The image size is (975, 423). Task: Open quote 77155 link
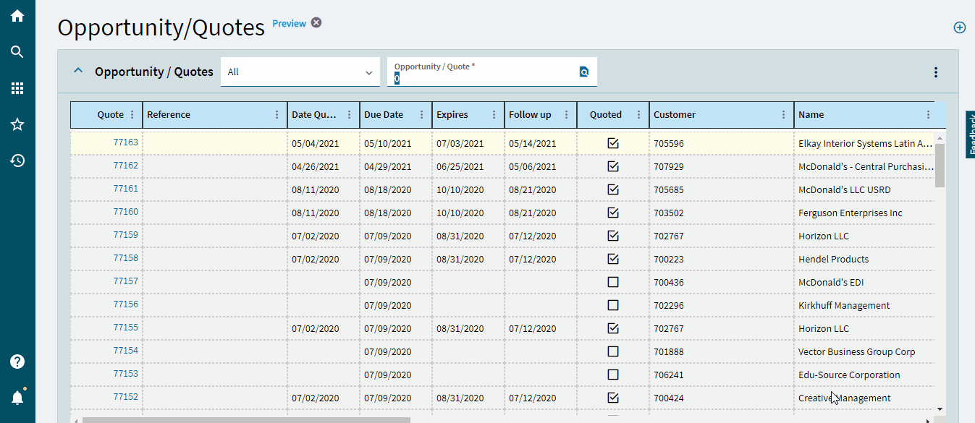126,328
